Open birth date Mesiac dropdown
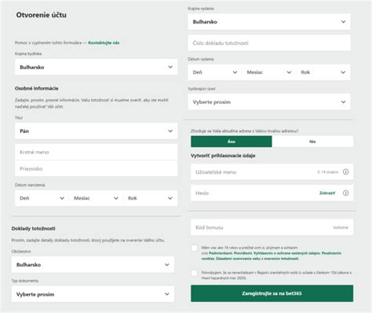Image resolution: width=372 pixels, height=313 pixels. (x=96, y=198)
